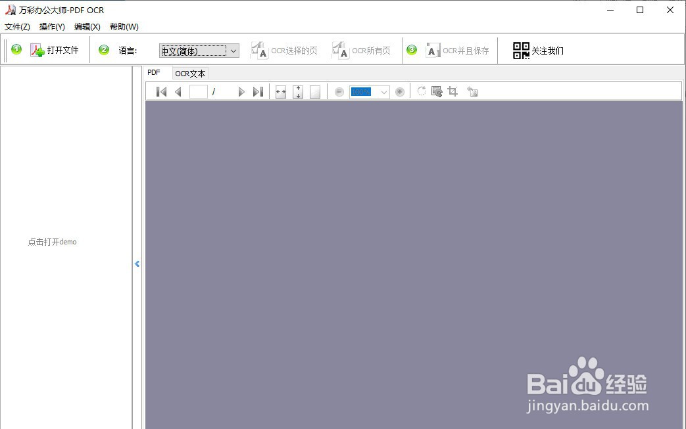Click 关注我们 QR code button
The width and height of the screenshot is (686, 429).
(x=538, y=51)
